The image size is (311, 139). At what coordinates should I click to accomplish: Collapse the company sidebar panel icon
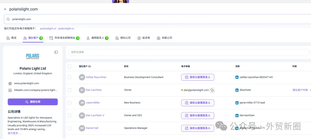pos(56,52)
